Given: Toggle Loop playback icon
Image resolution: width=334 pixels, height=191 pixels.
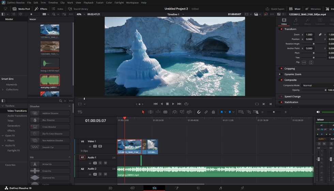Looking at the screenshot, I should point(186,104).
